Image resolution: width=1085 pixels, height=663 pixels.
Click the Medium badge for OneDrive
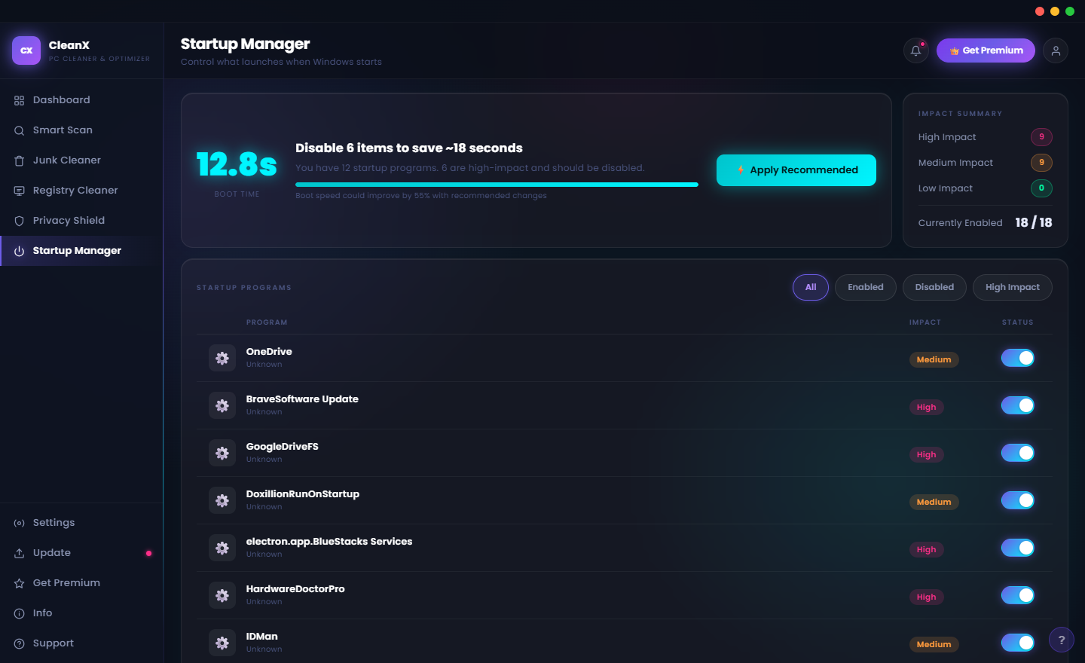tap(934, 360)
